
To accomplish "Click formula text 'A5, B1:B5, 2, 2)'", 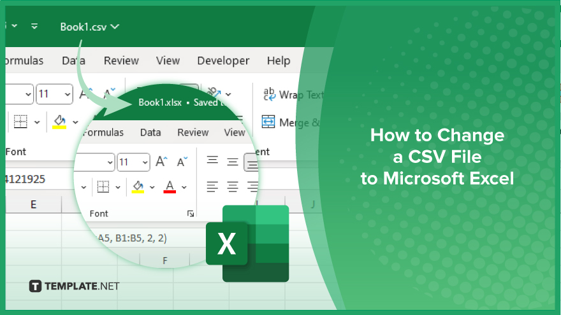I will [x=133, y=238].
